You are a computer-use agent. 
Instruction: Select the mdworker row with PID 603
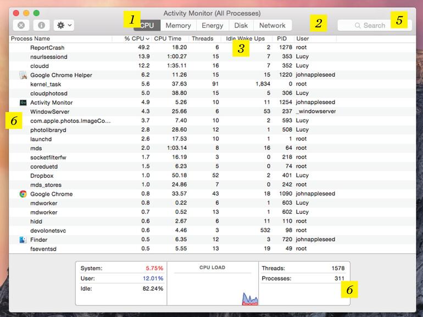click(212, 203)
